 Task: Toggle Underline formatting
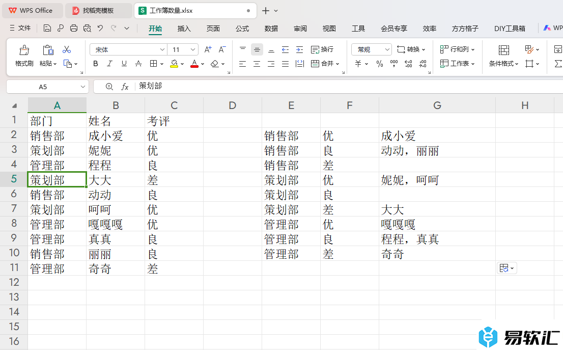coord(124,64)
